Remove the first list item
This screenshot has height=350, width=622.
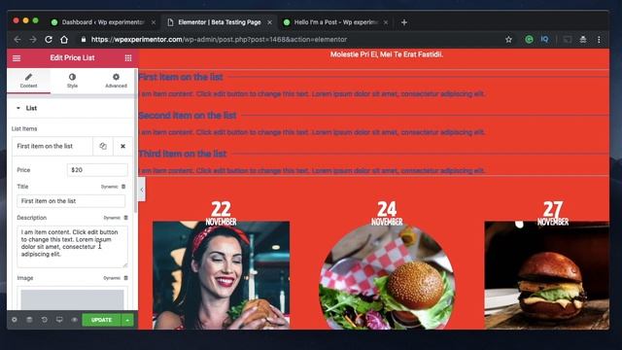(x=123, y=146)
